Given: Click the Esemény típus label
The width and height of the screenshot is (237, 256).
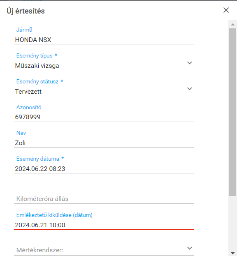Looking at the screenshot, I should [x=34, y=55].
